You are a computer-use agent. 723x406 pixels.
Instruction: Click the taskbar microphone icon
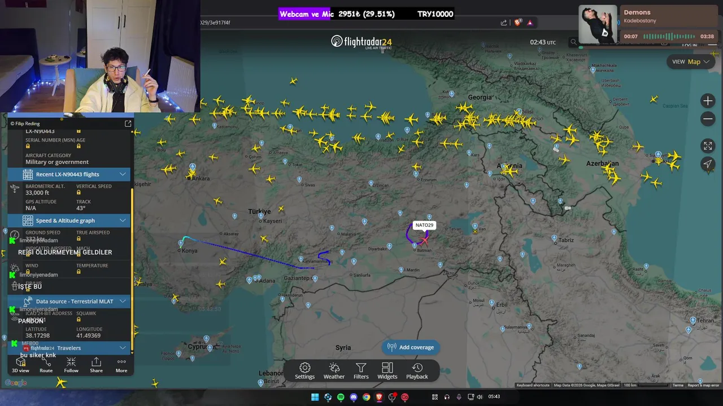(459, 397)
